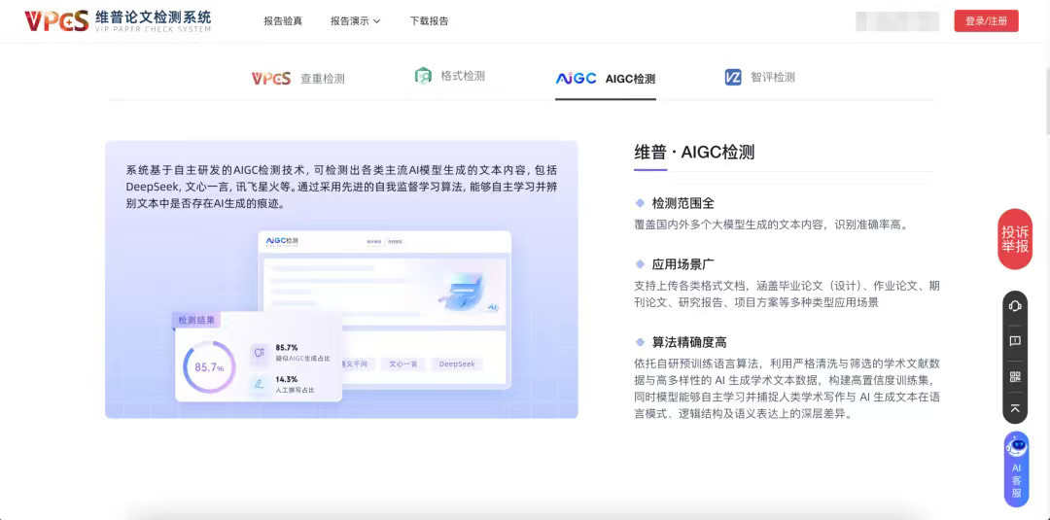This screenshot has width=1050, height=520.
Task: Click the blurred account area in header
Action: (x=897, y=20)
